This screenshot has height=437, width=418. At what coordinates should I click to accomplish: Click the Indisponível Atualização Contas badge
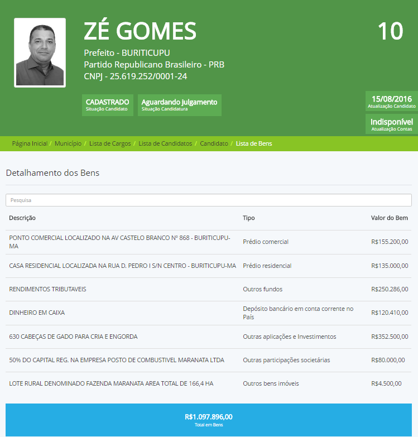tap(391, 124)
